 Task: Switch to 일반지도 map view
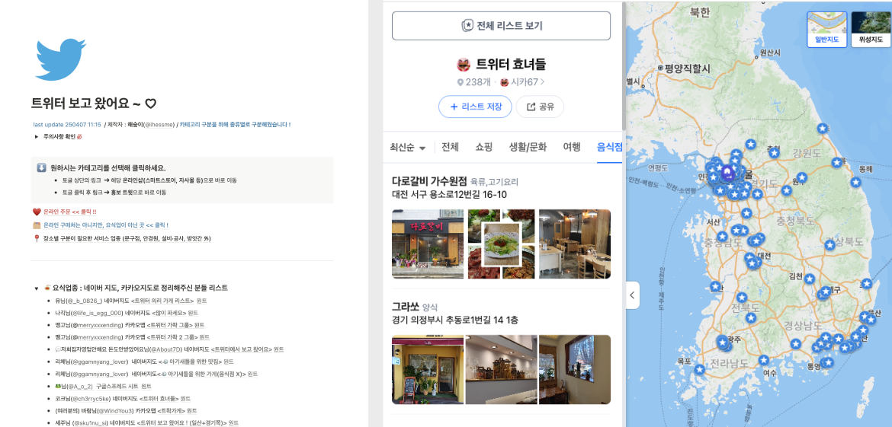826,30
